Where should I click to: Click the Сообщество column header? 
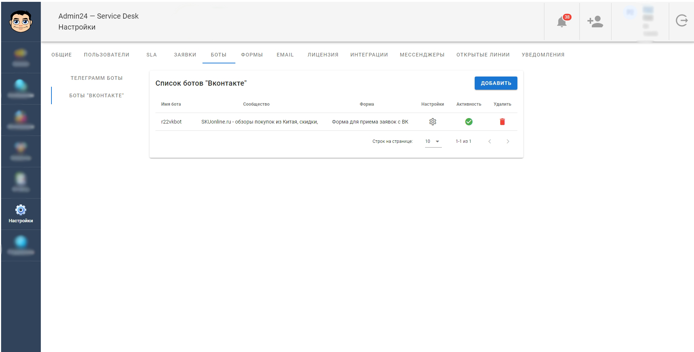click(x=257, y=104)
